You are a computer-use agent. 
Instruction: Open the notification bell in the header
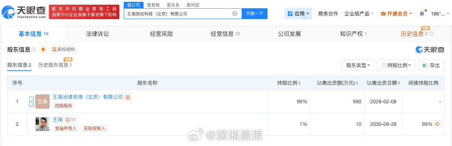pos(422,14)
